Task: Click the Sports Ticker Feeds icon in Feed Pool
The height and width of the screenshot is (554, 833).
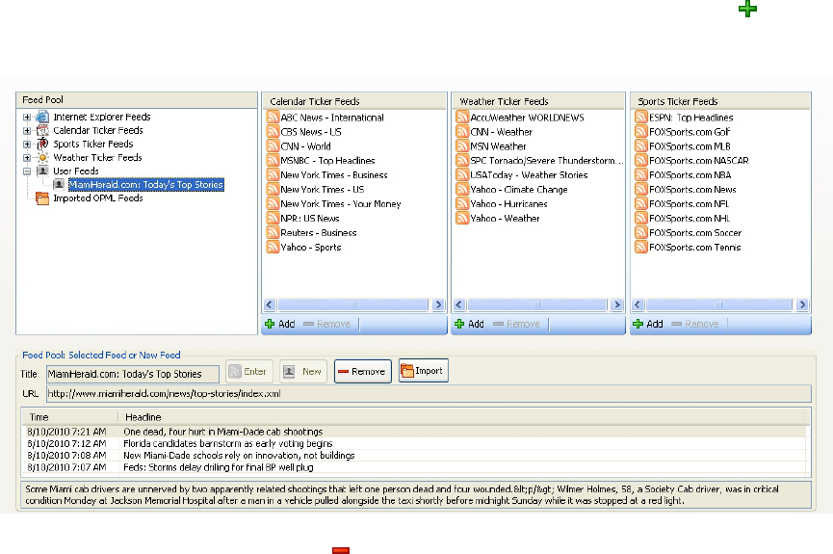Action: tap(42, 145)
